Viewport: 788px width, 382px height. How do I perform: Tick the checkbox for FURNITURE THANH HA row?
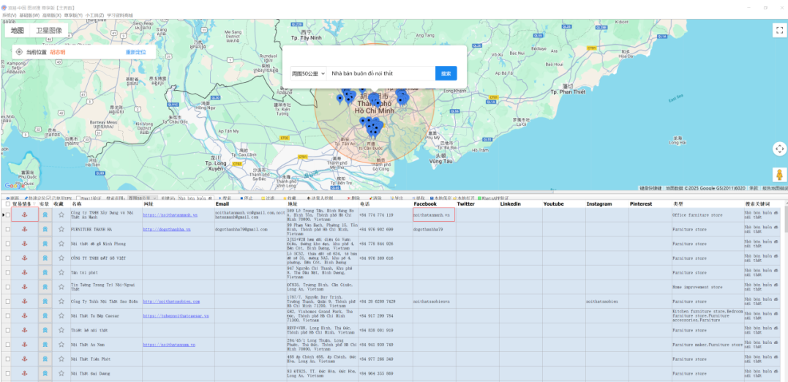8,229
